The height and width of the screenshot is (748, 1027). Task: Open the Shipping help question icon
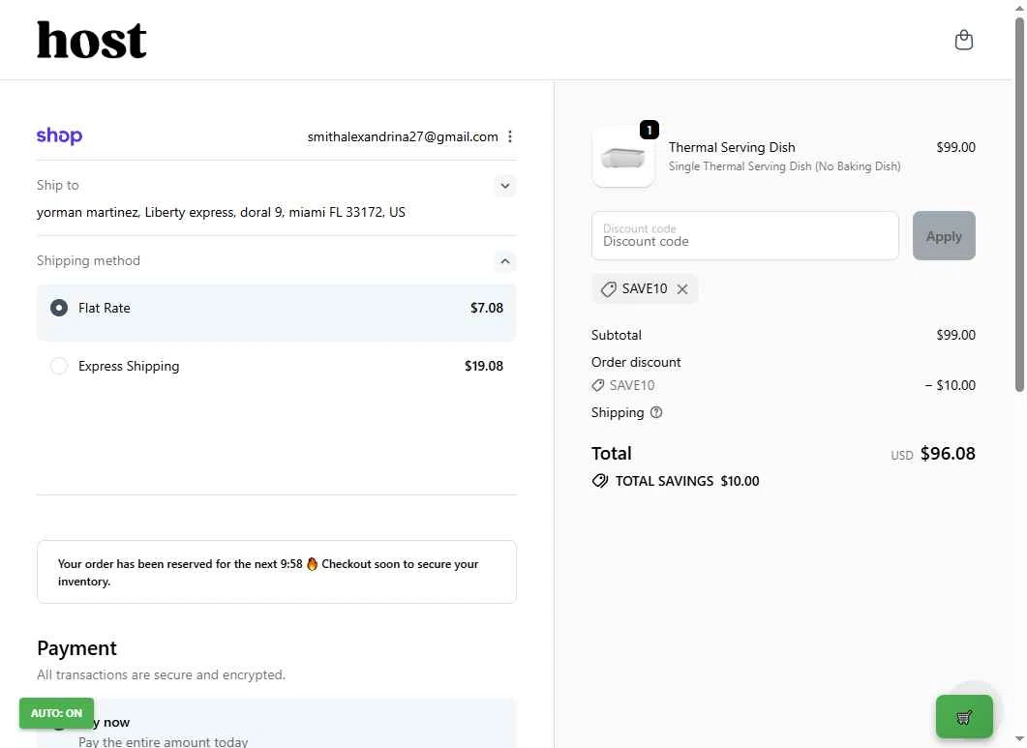coord(655,412)
